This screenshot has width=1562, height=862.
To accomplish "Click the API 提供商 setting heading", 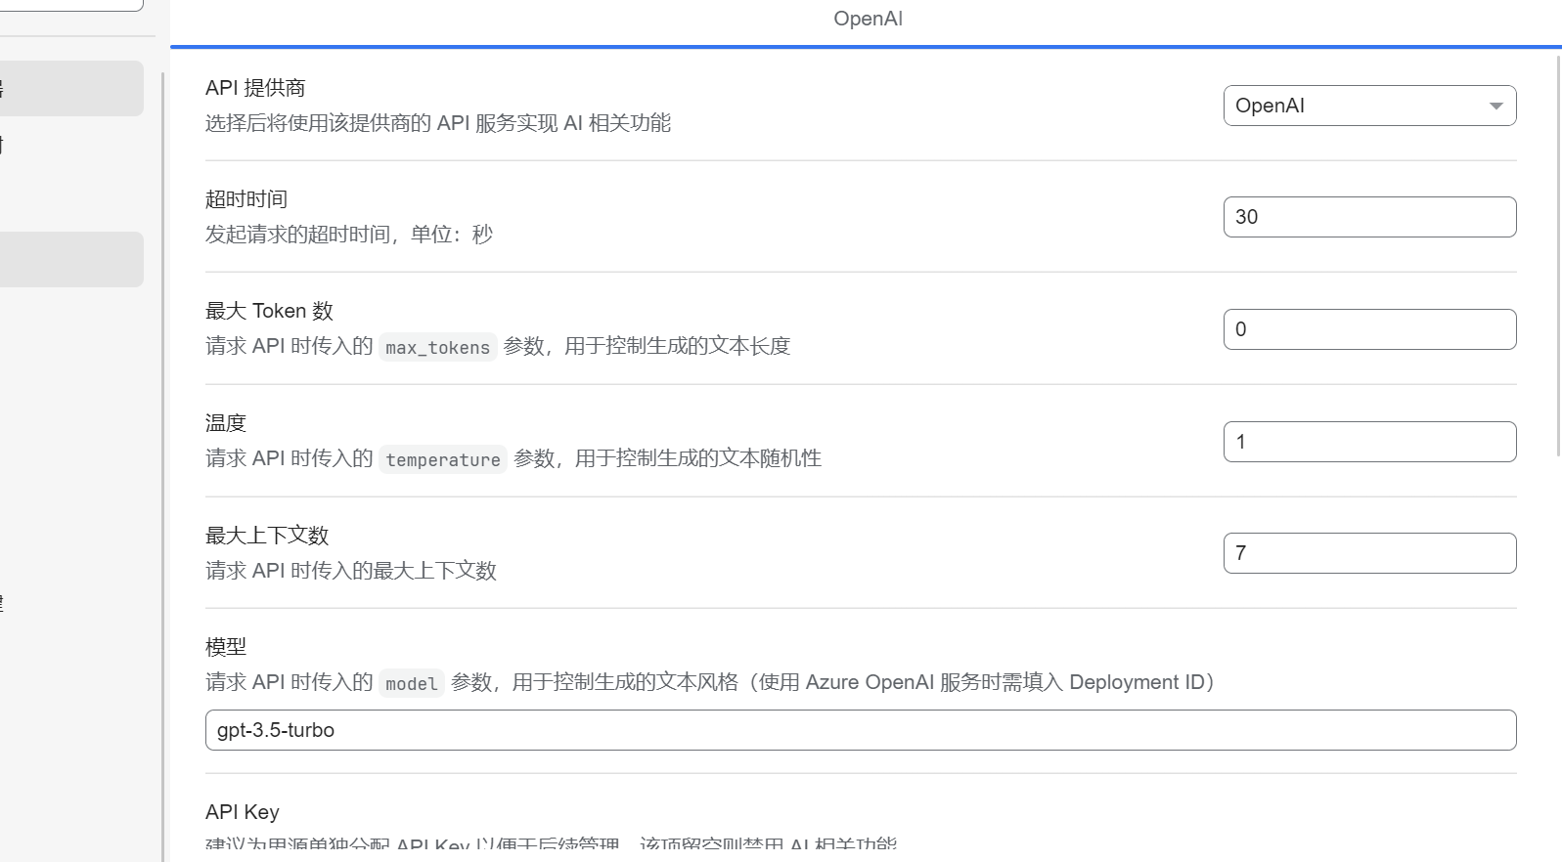I will tap(255, 88).
